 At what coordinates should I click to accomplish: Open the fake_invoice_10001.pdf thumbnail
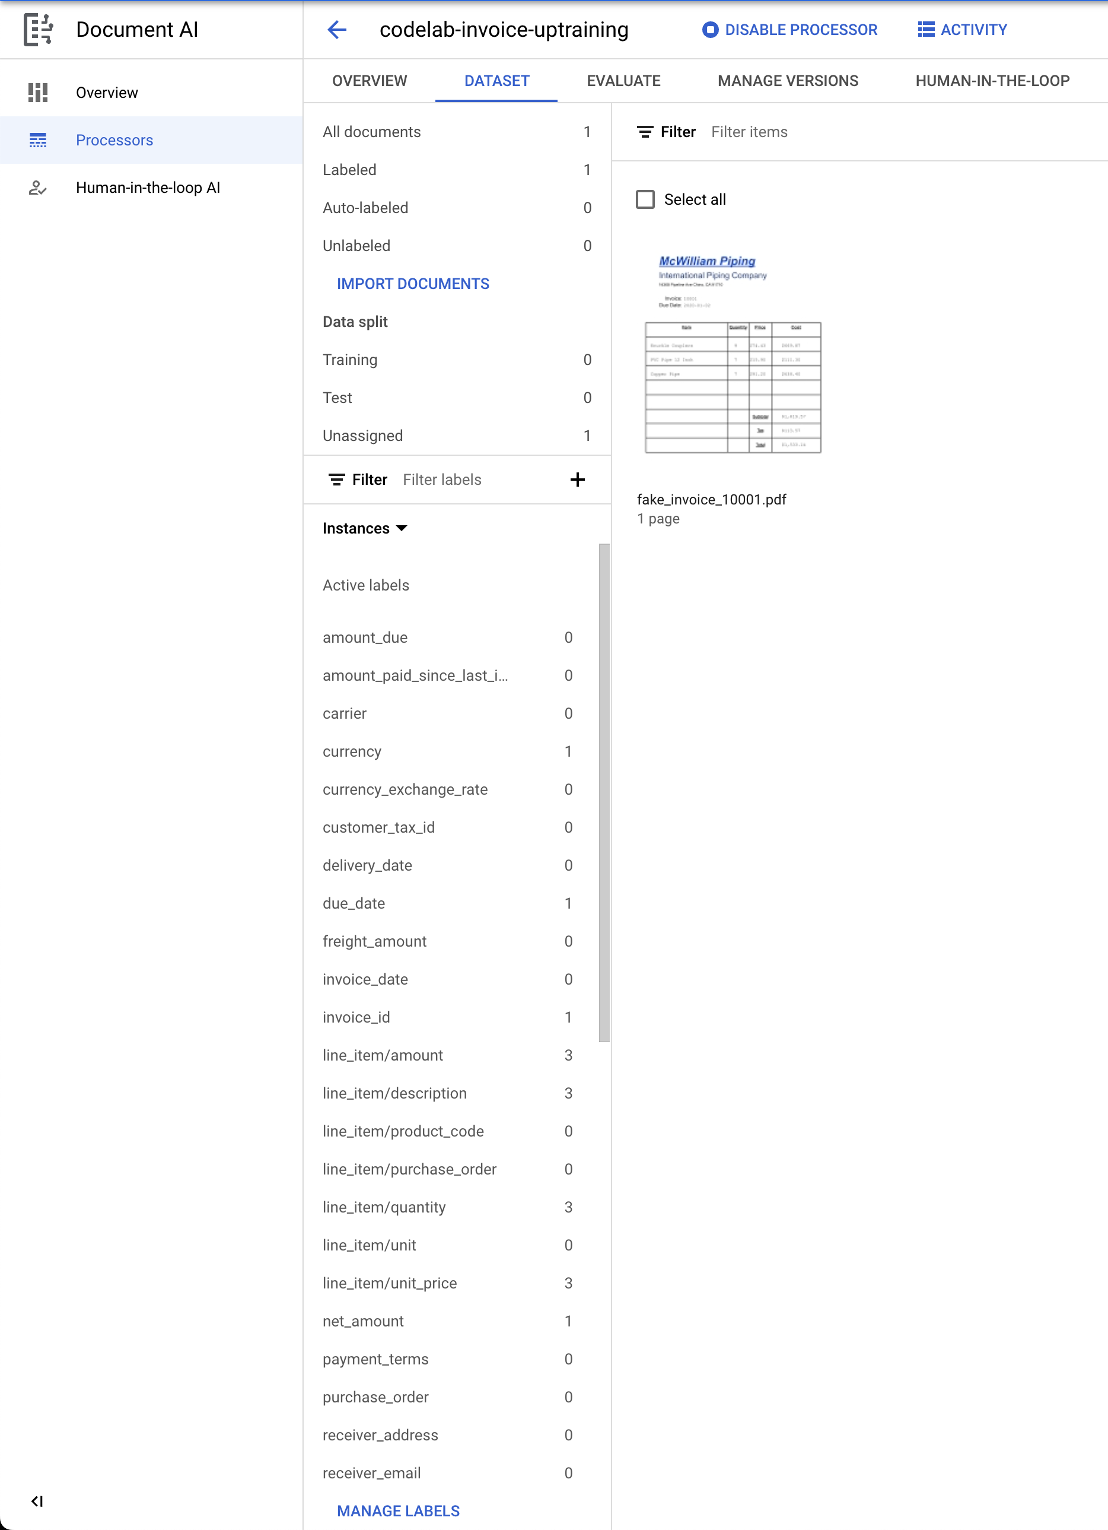pyautogui.click(x=733, y=354)
